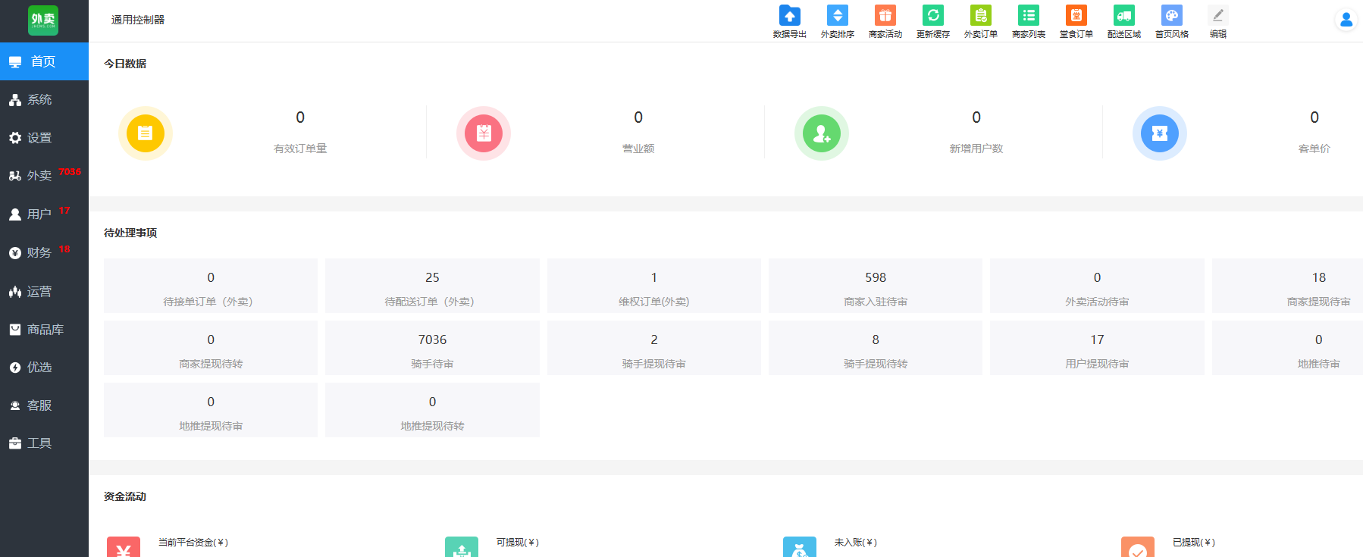
Task: Refresh cache via 更新缓存 icon
Action: (932, 16)
